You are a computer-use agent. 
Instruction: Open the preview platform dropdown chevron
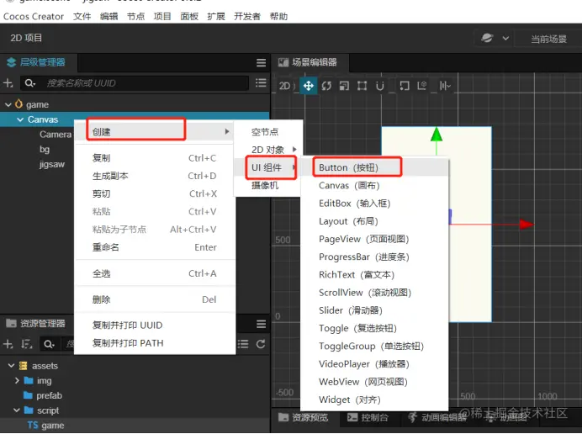point(505,38)
